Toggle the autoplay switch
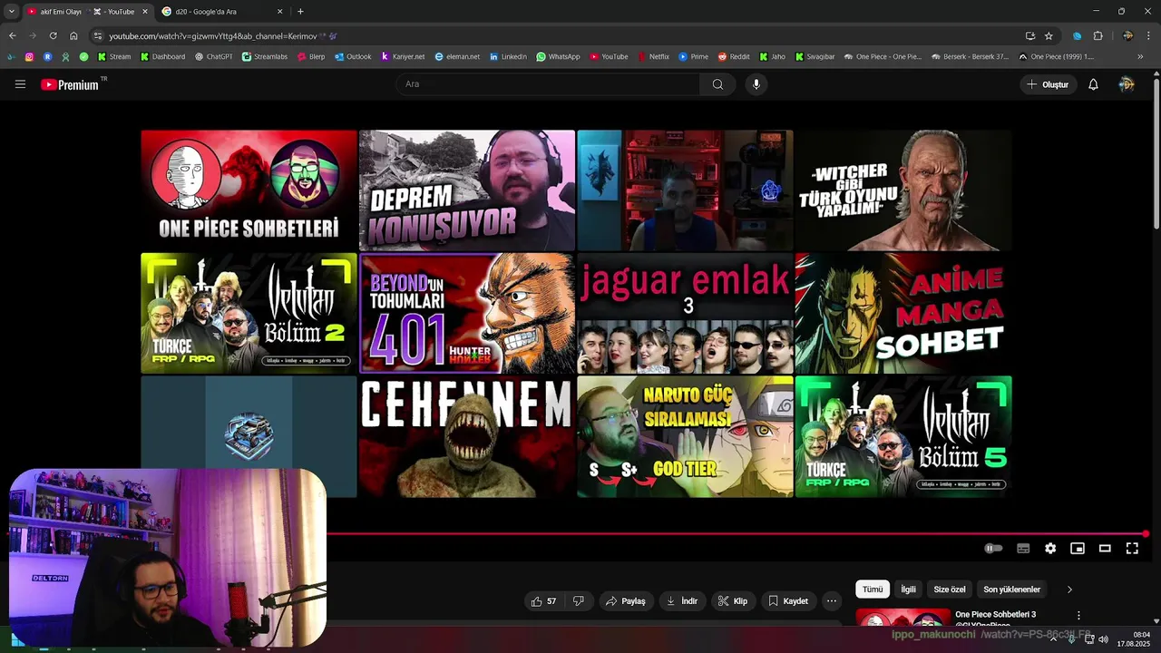 point(993,549)
